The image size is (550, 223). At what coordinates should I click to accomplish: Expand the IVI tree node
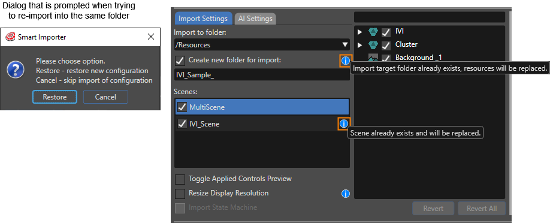pyautogui.click(x=359, y=32)
